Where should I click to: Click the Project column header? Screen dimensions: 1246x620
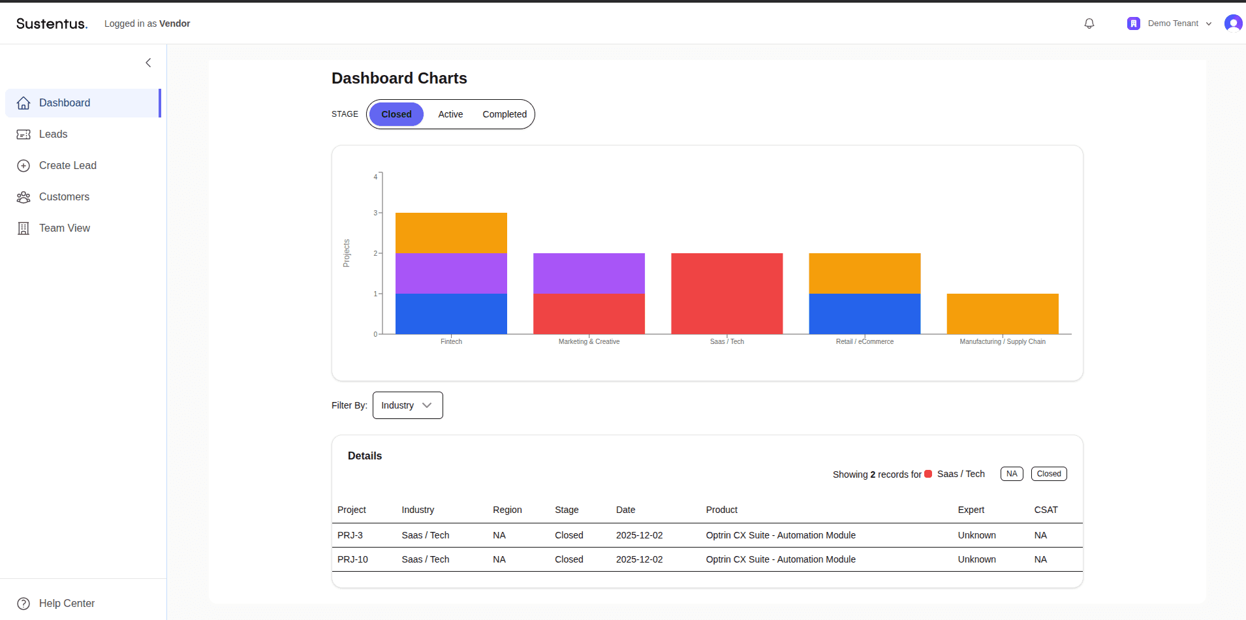tap(352, 510)
